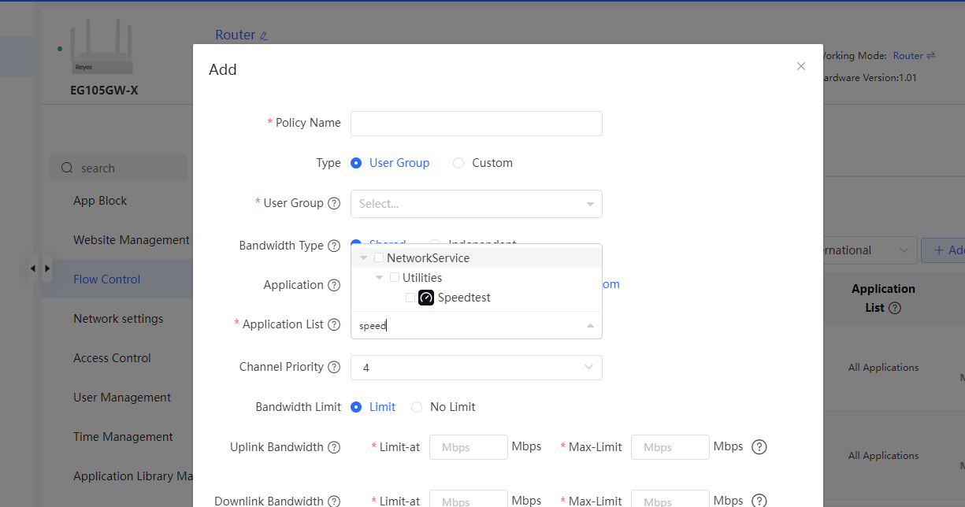Click the Uplink Limit-at Mbps field
The width and height of the screenshot is (965, 507).
click(x=469, y=447)
